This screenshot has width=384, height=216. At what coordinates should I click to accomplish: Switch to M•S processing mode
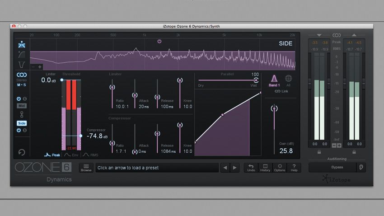(22, 85)
